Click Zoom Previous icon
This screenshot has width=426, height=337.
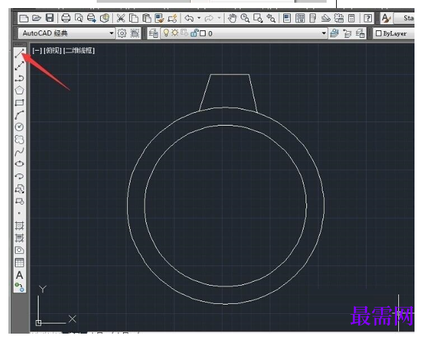click(x=271, y=18)
